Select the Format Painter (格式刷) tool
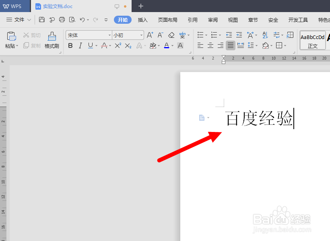Image resolution: width=330 pixels, height=241 pixels. click(x=52, y=40)
